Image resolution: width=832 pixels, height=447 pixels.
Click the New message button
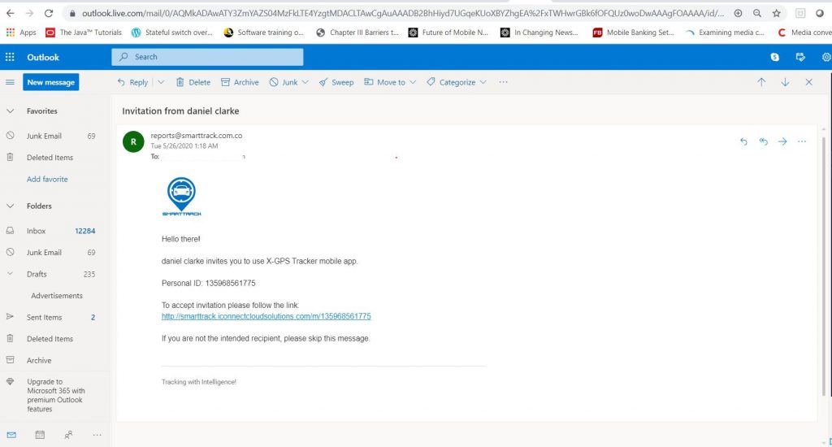click(50, 82)
